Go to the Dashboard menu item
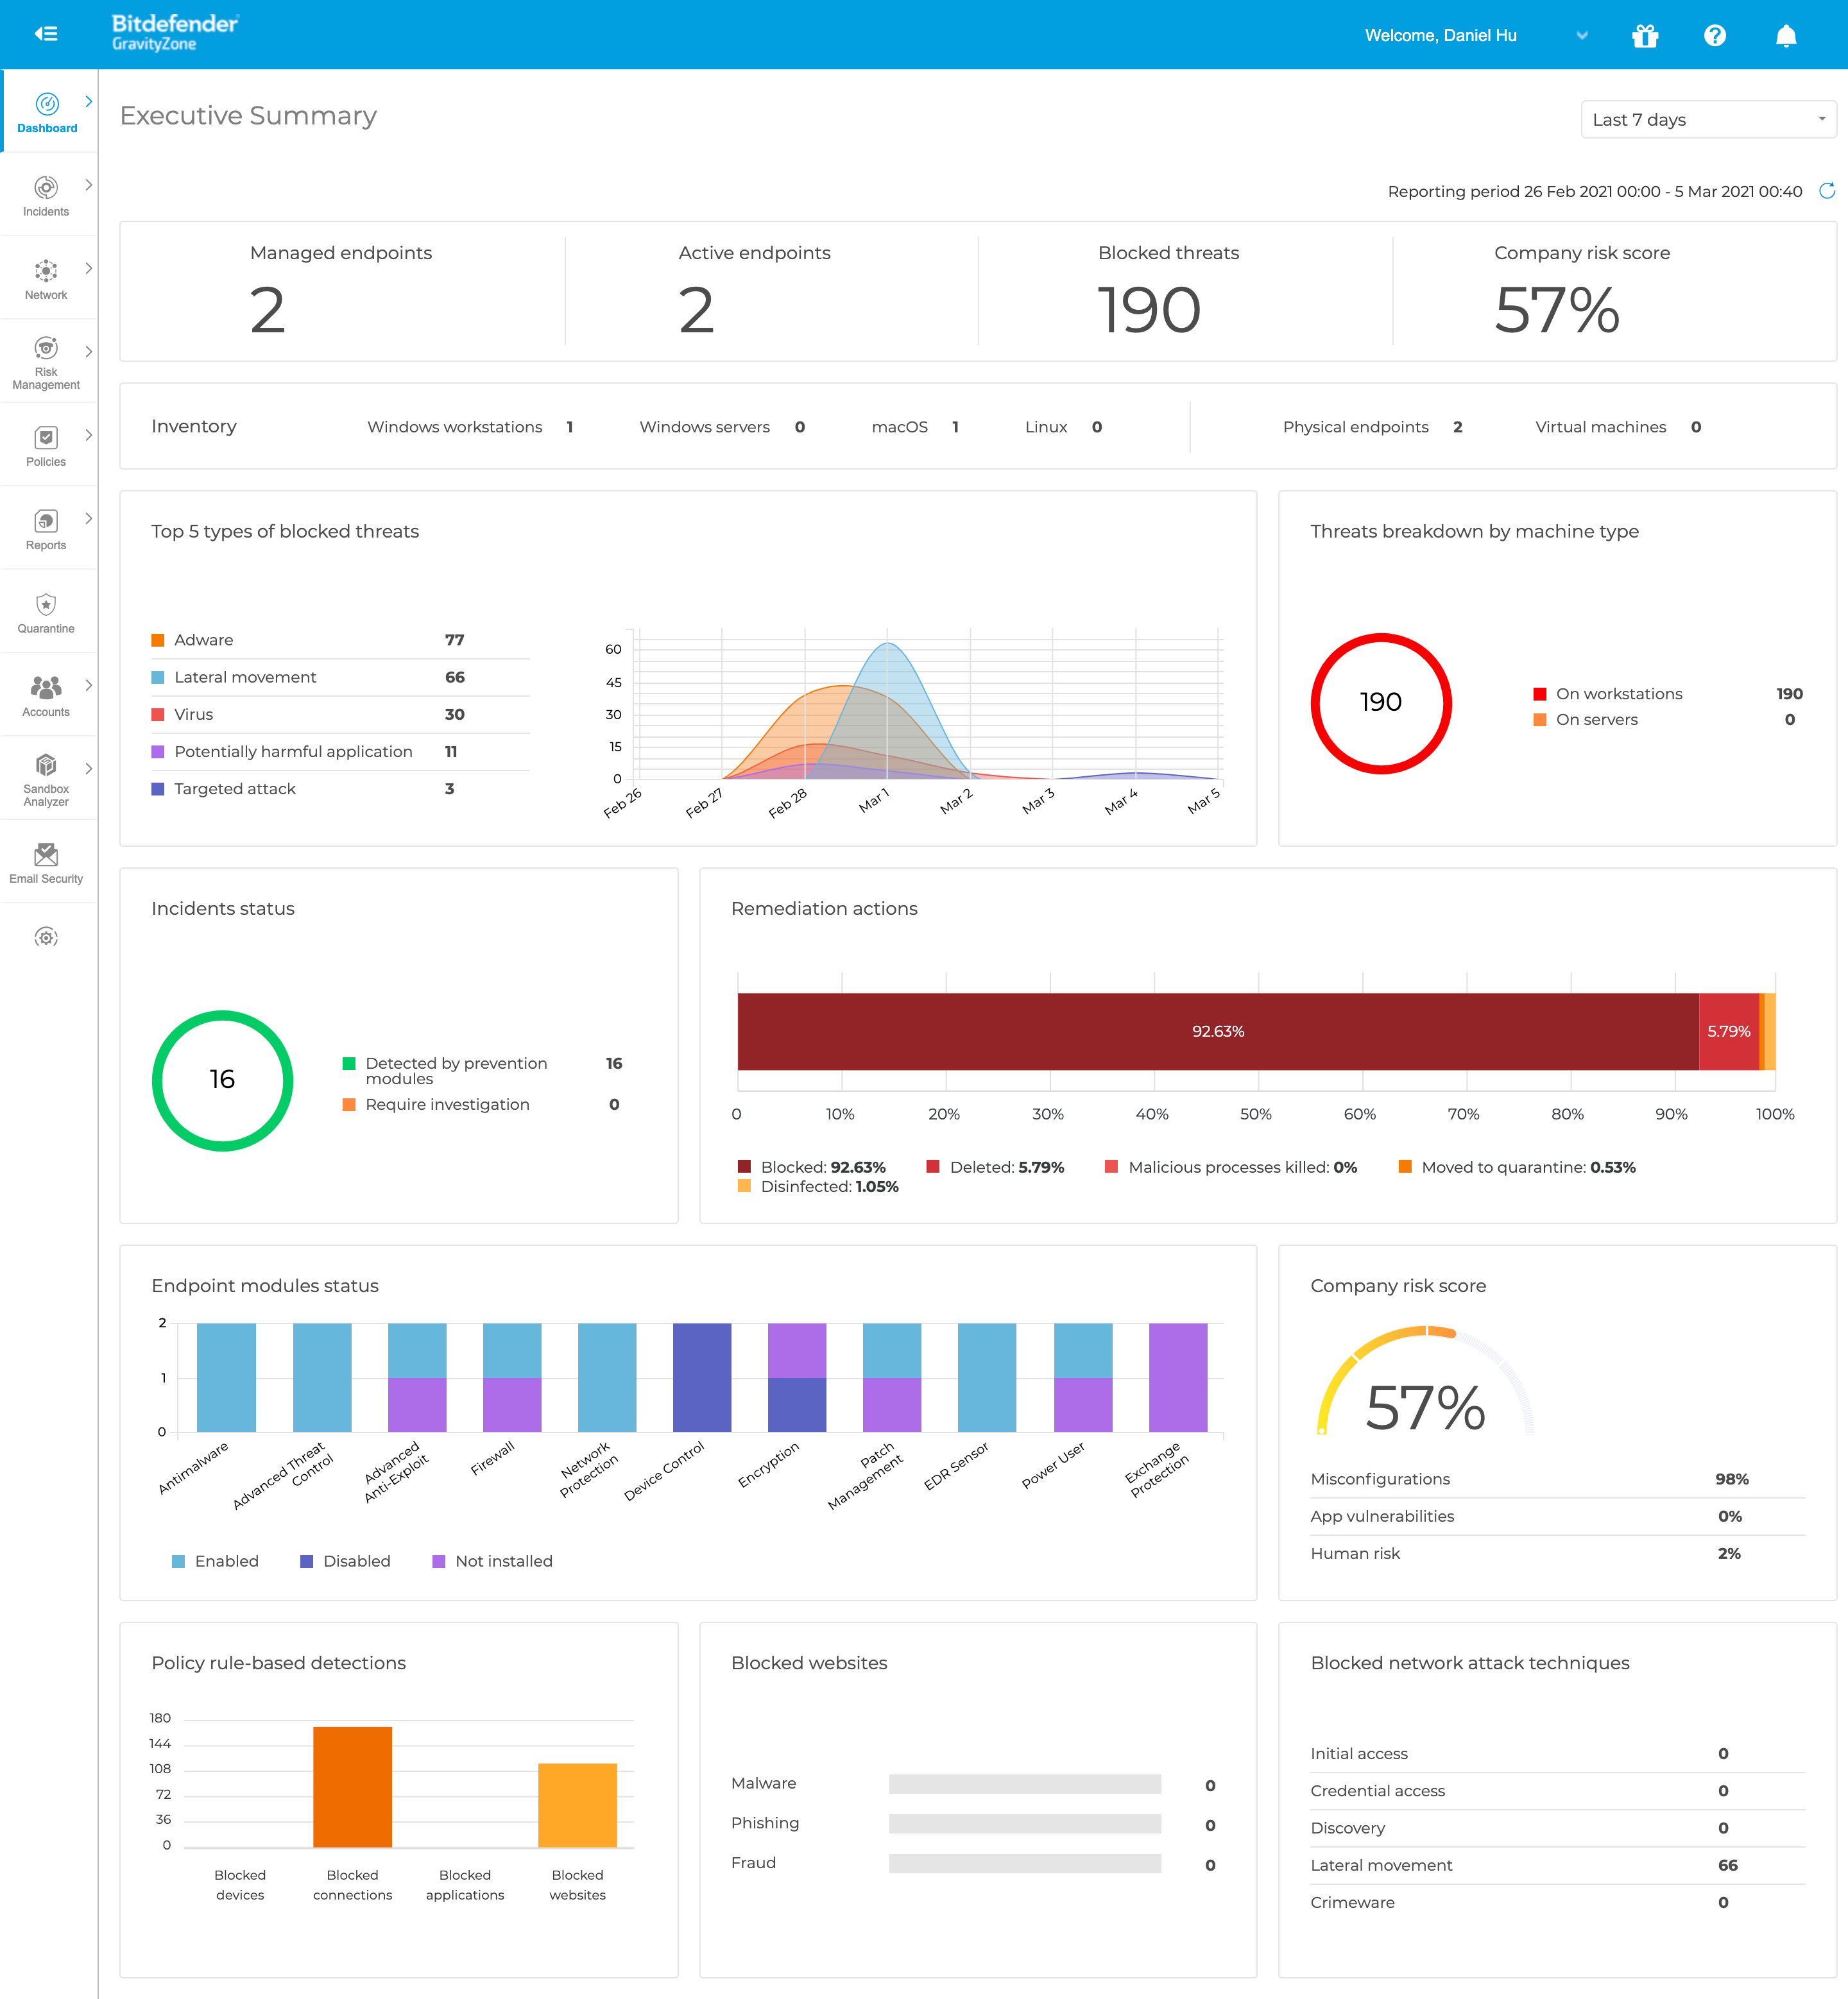The image size is (1848, 1999). pos(46,112)
